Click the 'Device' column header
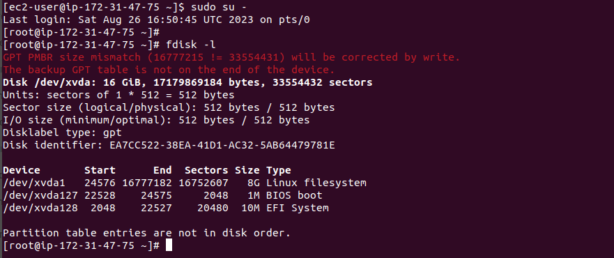This screenshot has width=614, height=258. click(22, 170)
